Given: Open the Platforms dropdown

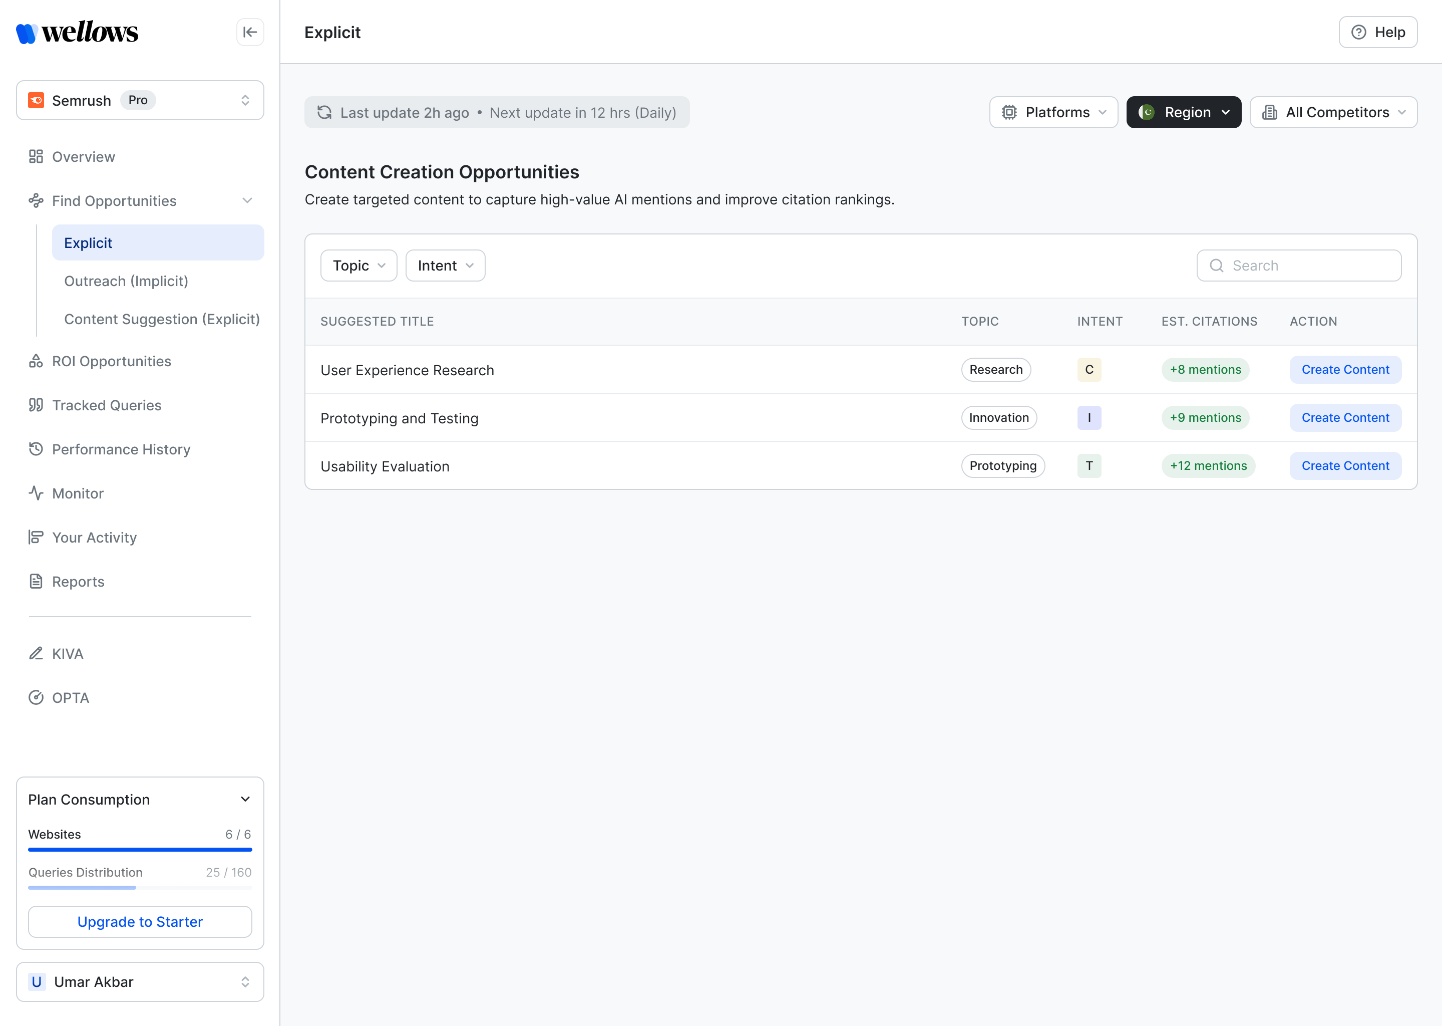Looking at the screenshot, I should click(1053, 112).
